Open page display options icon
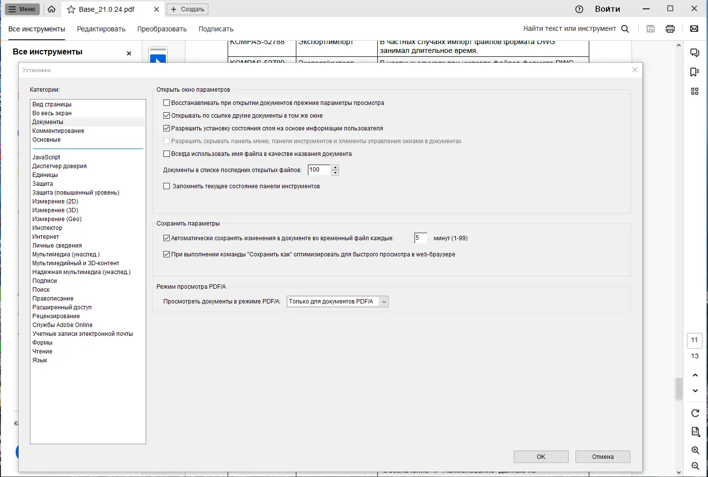The width and height of the screenshot is (708, 477). click(x=695, y=431)
